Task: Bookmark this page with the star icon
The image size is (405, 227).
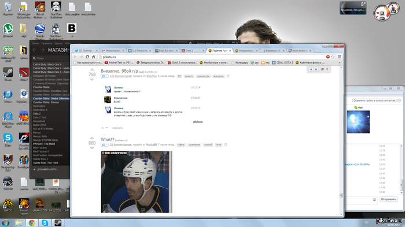Action: (333, 57)
